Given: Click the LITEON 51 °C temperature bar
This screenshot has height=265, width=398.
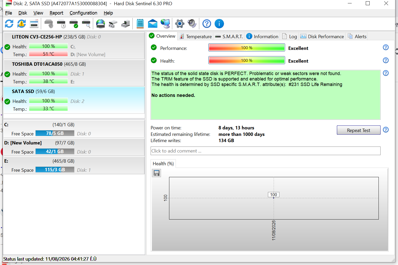Looking at the screenshot, I should pyautogui.click(x=48, y=54).
